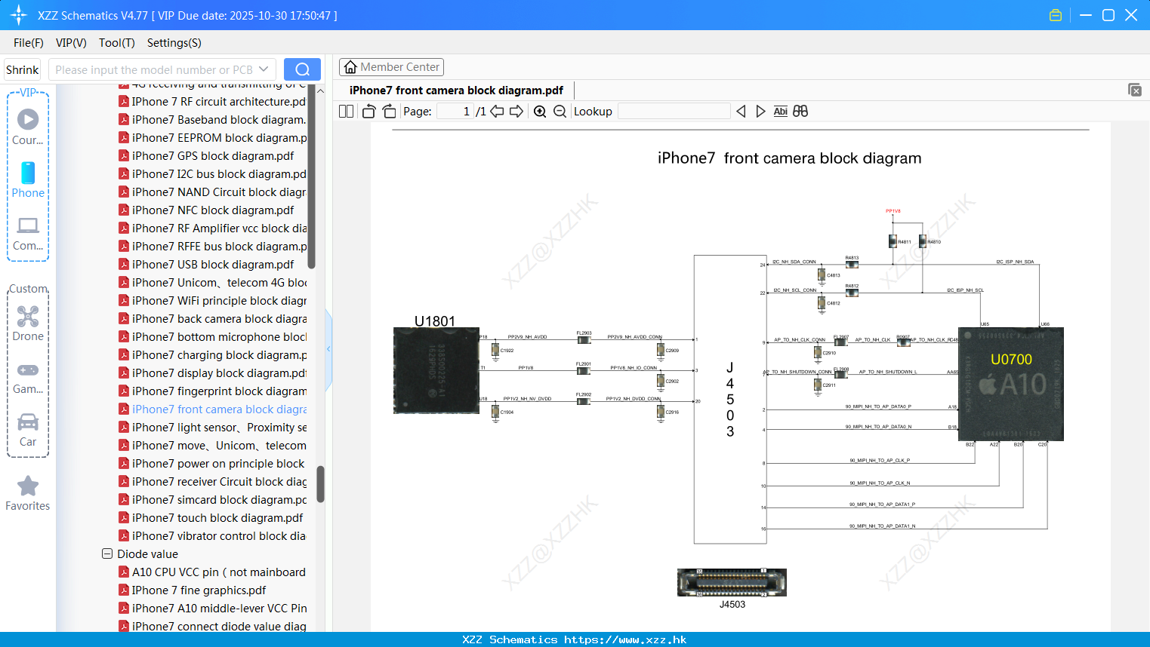Open iPhone7 RF Amplifier vcc block diagram
1150x647 pixels.
tap(212, 228)
